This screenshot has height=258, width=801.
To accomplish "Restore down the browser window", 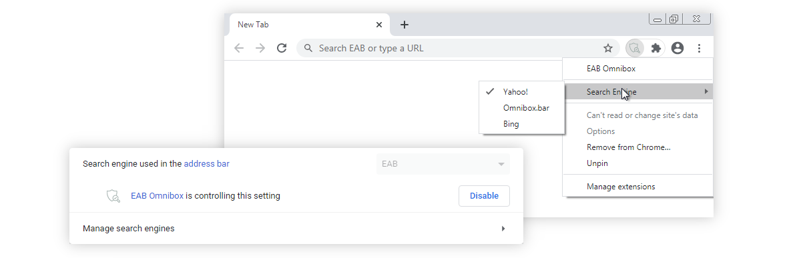I will pos(674,19).
